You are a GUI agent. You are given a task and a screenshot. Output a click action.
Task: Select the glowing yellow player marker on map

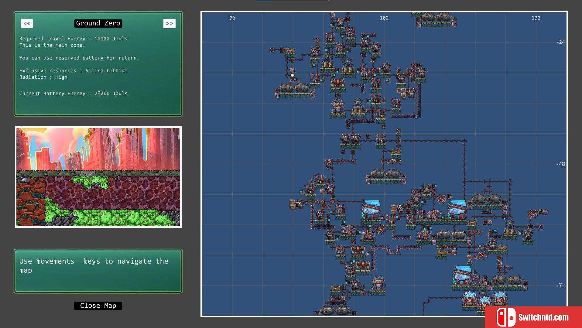click(292, 75)
